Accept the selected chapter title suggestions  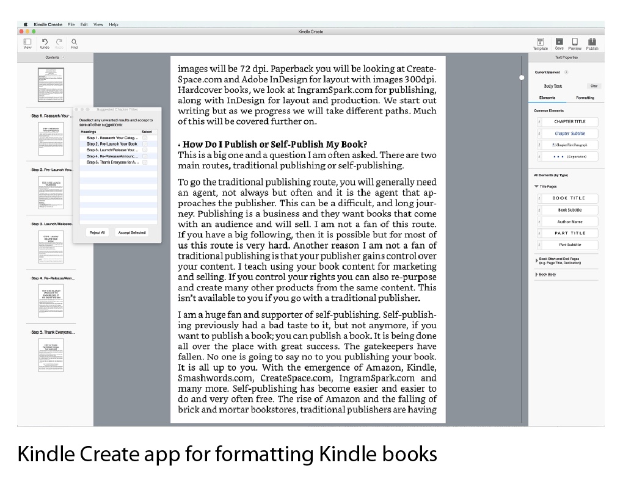(131, 232)
